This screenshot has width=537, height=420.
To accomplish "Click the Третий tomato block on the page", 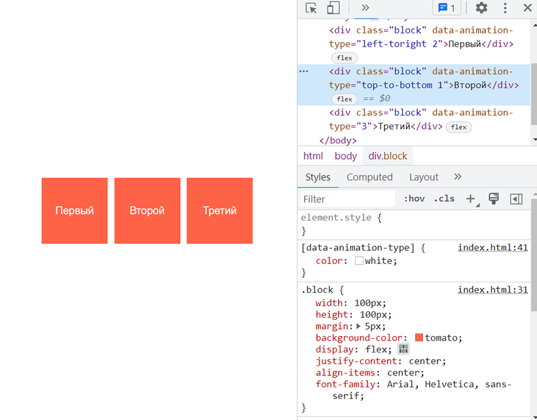I will click(x=219, y=211).
